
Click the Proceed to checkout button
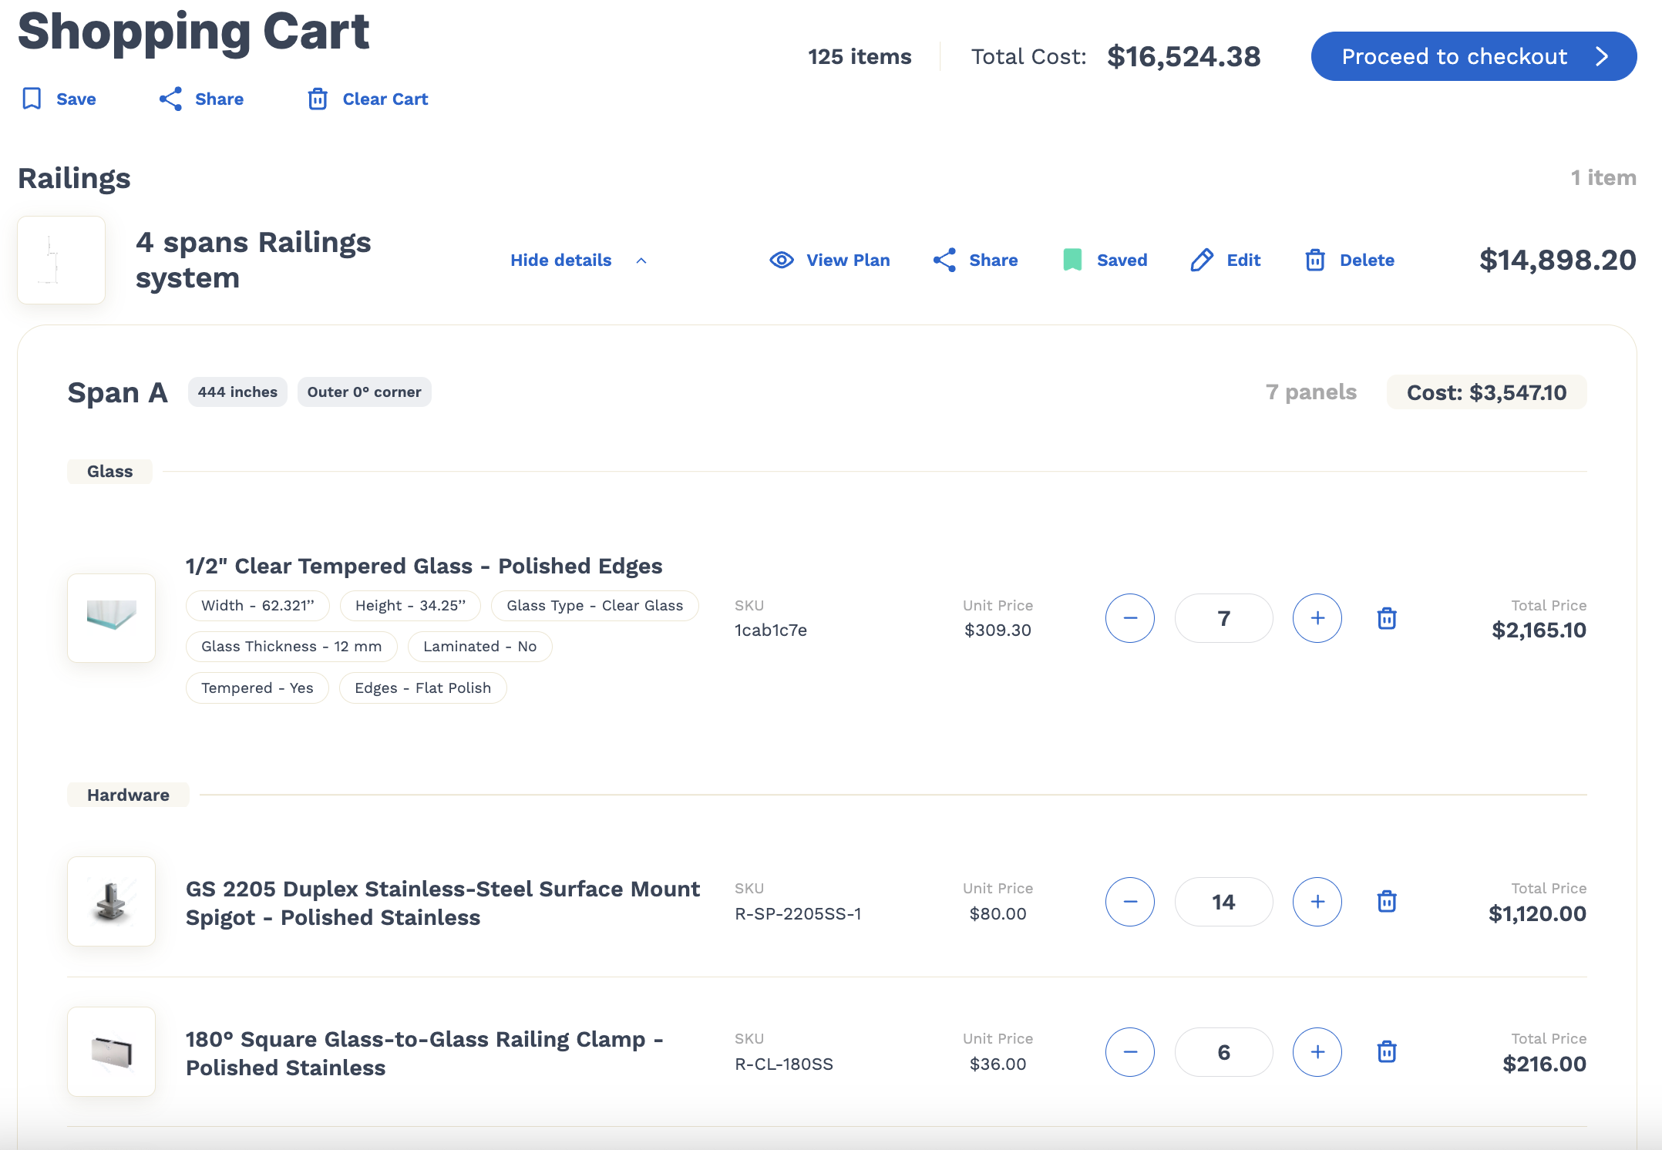1474,56
